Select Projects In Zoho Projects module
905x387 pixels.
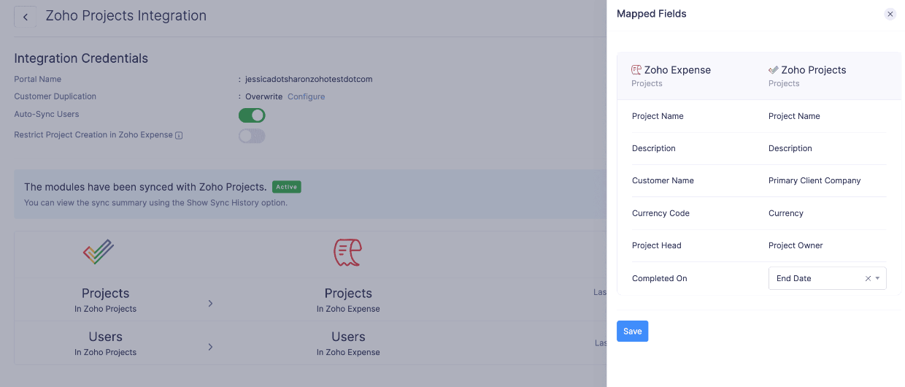(x=105, y=299)
